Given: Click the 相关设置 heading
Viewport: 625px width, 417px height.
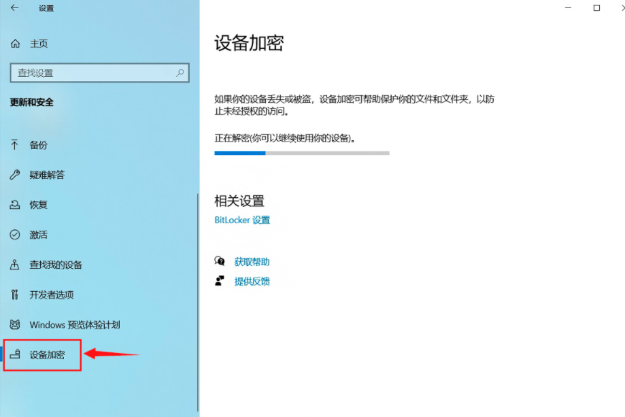Looking at the screenshot, I should 239,201.
